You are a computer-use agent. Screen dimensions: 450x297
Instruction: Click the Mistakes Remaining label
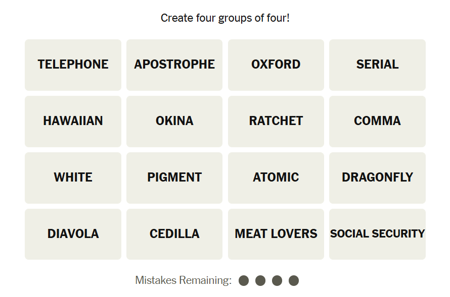click(x=184, y=280)
